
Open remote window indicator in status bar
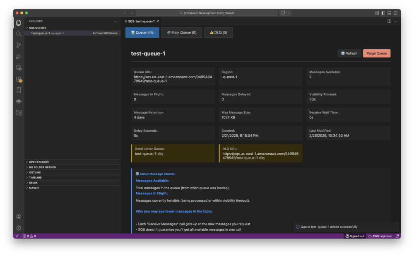17,236
